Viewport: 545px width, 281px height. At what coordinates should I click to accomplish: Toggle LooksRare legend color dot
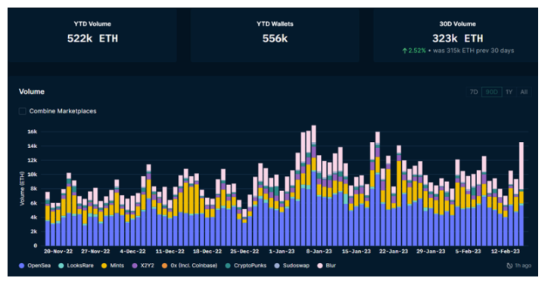pyautogui.click(x=61, y=266)
